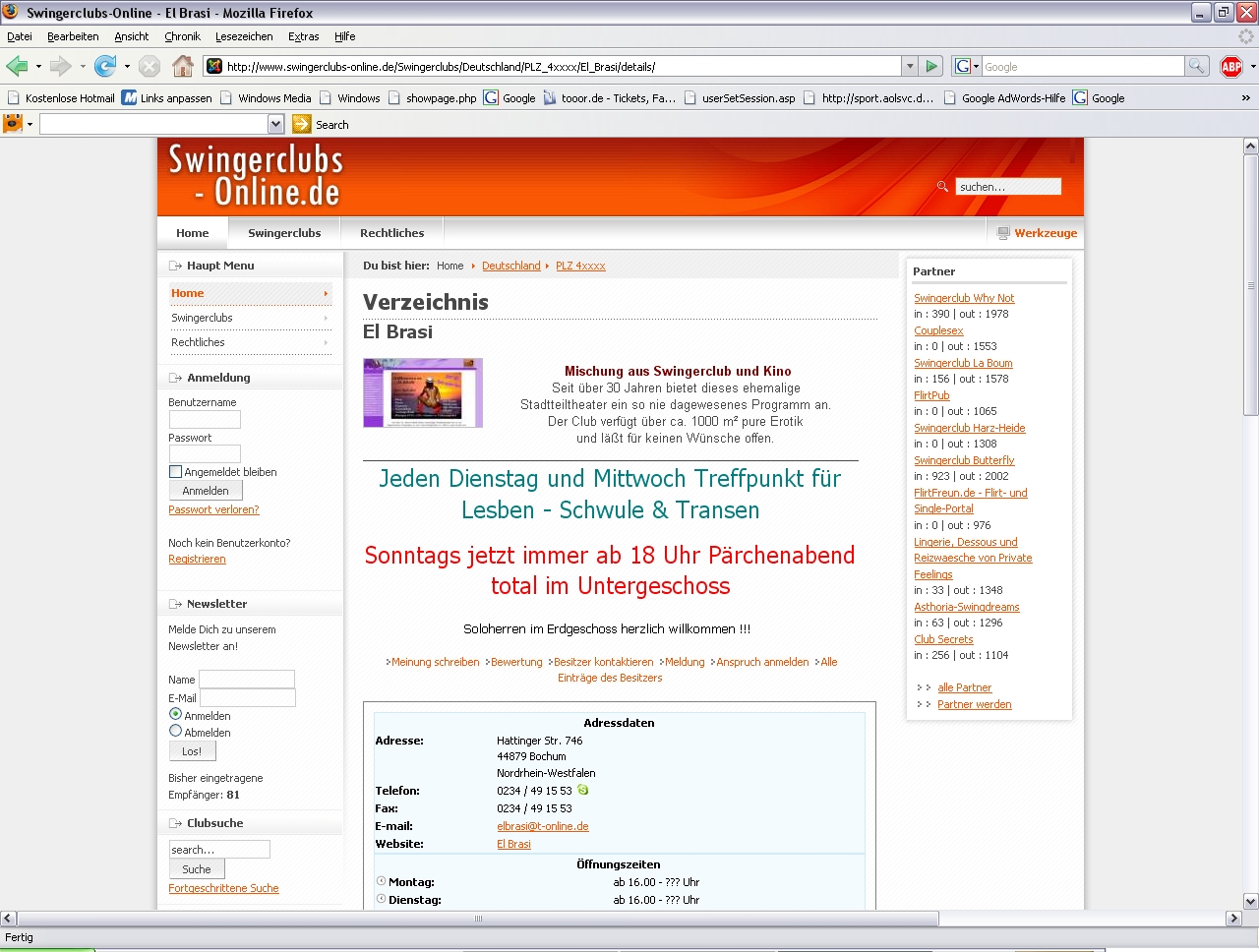Open the Ansicht menu
The height and width of the screenshot is (952, 1259).
(132, 36)
